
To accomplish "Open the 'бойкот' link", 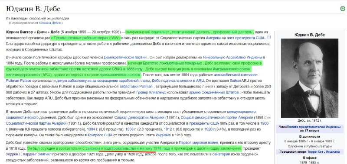I will coord(235,80).
